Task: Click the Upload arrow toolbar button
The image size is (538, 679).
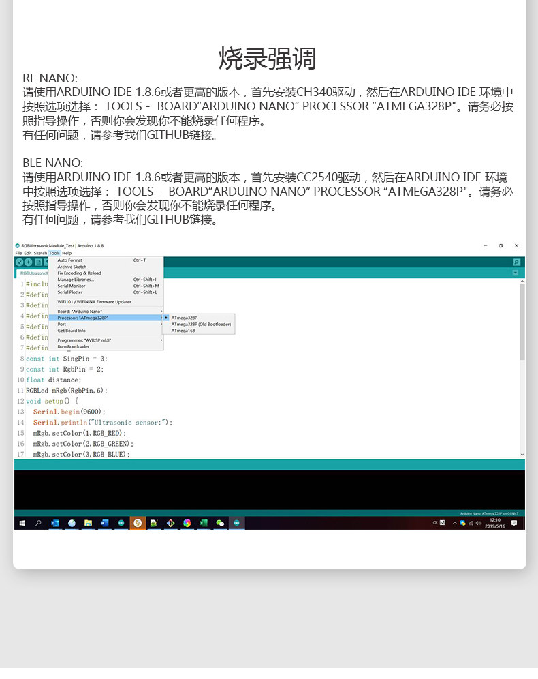Action: pos(29,262)
